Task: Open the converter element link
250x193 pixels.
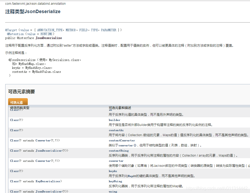Action: tap(116, 161)
